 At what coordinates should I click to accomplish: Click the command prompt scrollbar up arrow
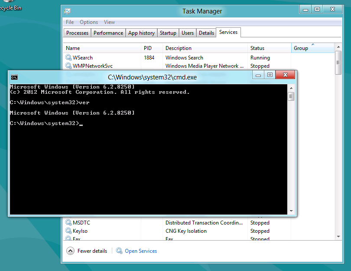point(291,88)
